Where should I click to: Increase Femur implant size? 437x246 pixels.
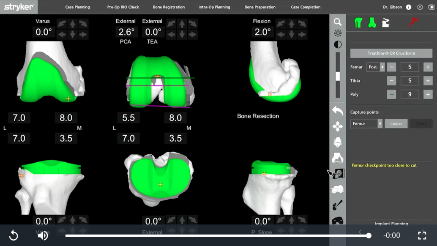[428, 67]
